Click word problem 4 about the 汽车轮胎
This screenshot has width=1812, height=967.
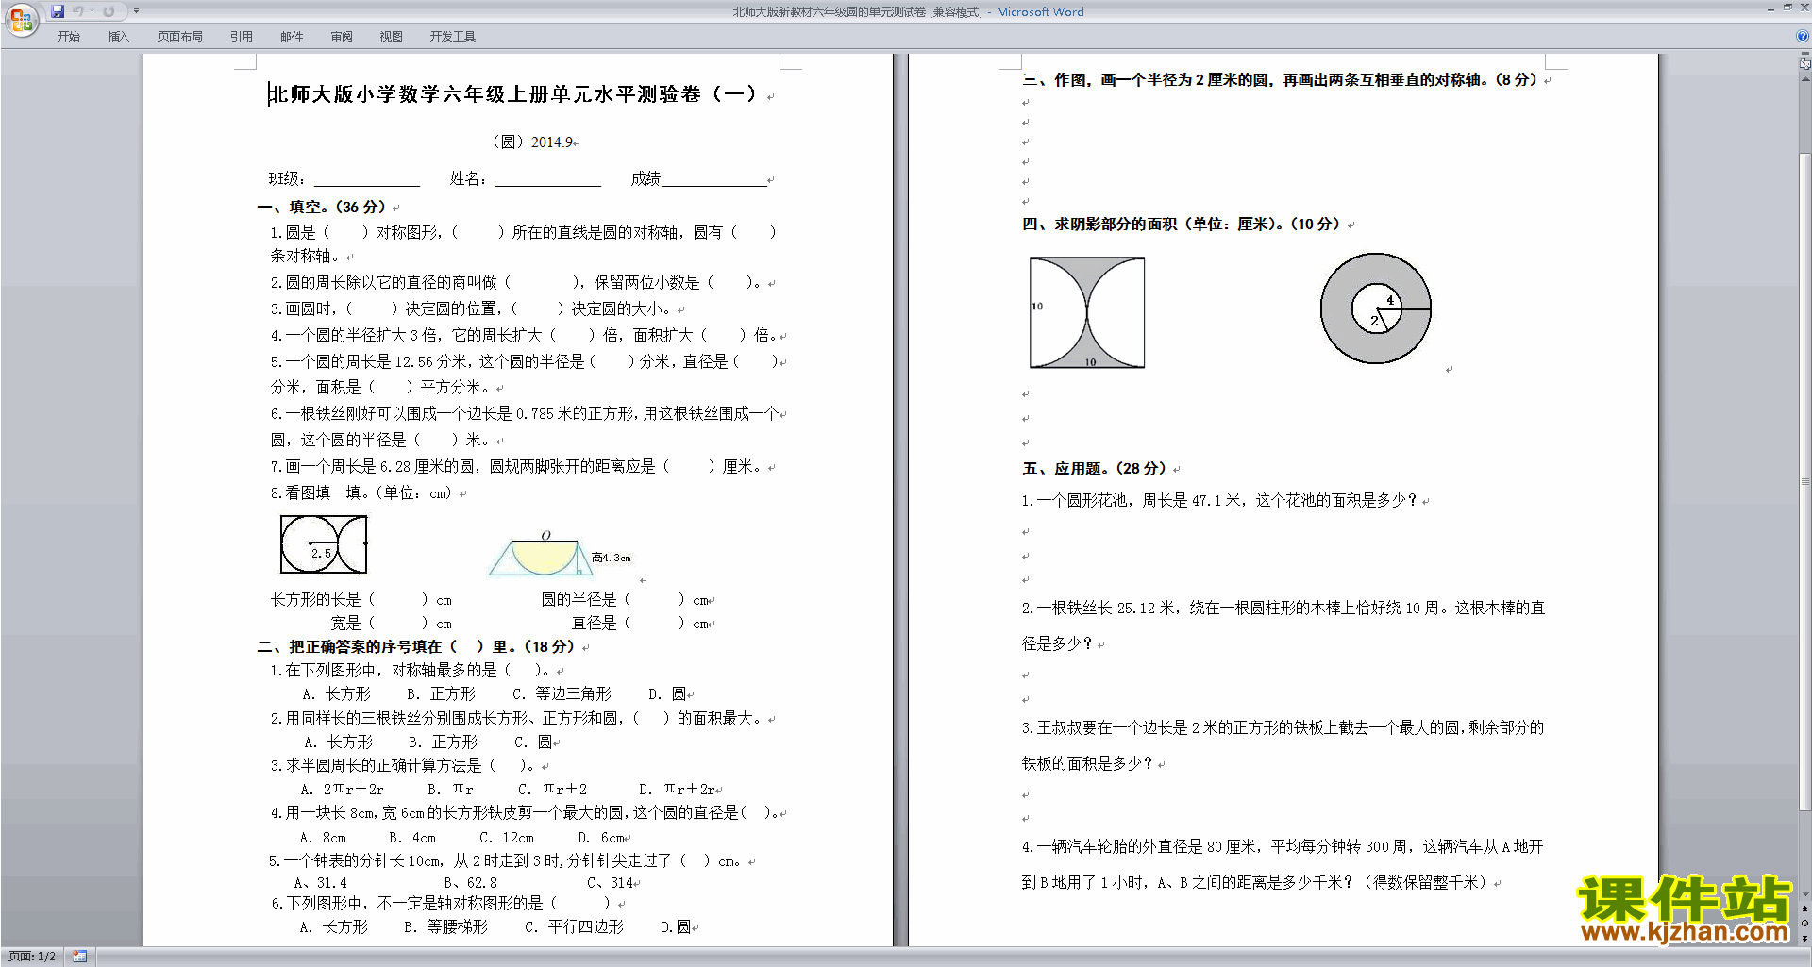pyautogui.click(x=1283, y=864)
